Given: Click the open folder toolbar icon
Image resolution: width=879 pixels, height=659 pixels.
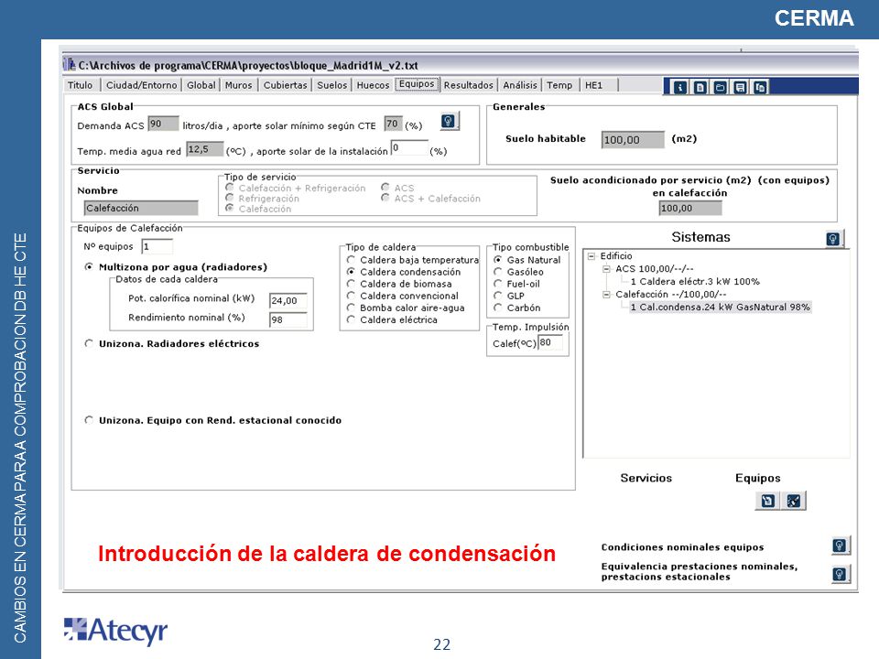Looking at the screenshot, I should click(x=721, y=88).
